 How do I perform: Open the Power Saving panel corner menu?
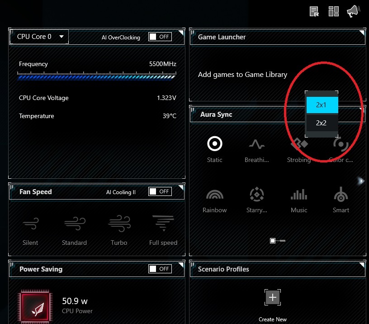pos(181,264)
